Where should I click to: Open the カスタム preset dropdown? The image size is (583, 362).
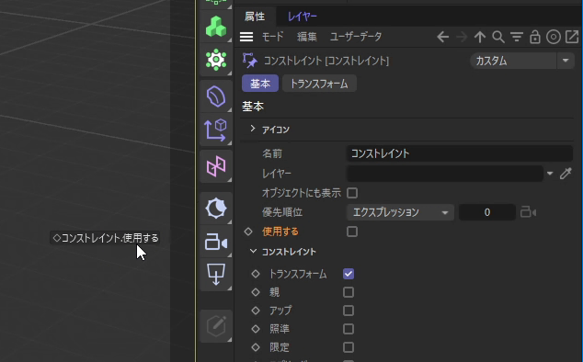coord(522,61)
